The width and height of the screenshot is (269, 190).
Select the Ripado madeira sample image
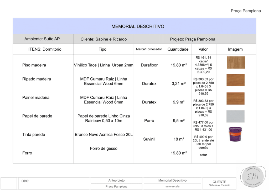pyautogui.click(x=235, y=80)
